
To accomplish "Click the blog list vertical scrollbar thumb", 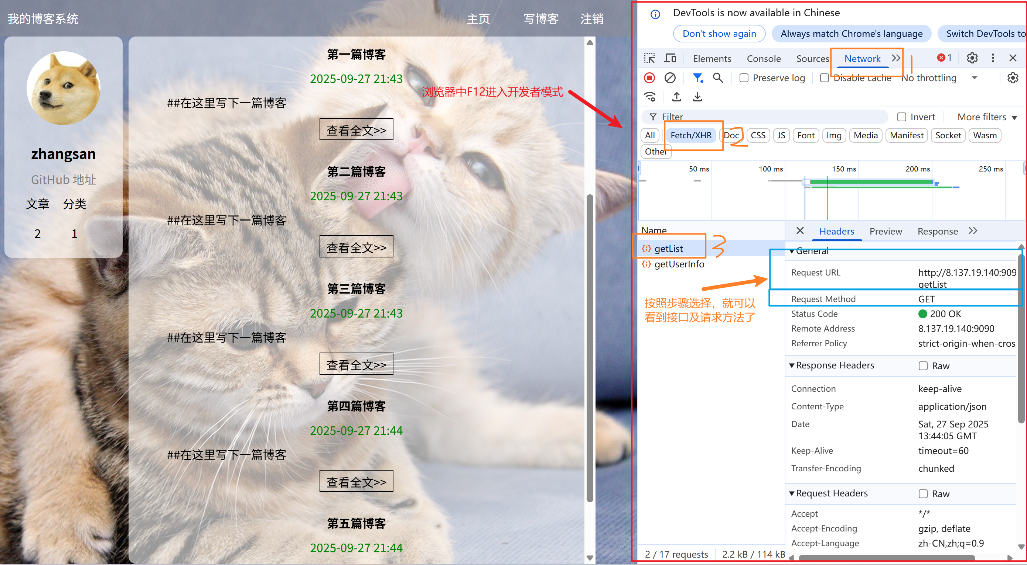I will point(590,348).
